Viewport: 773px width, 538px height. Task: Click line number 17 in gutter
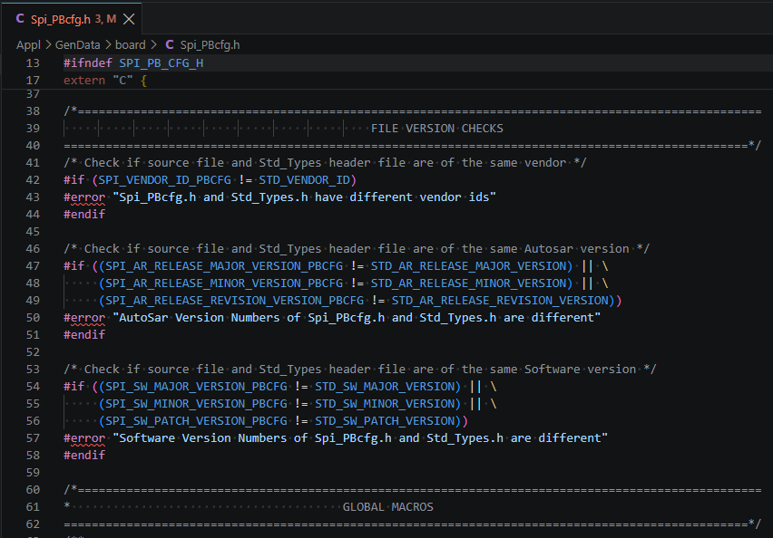[33, 81]
